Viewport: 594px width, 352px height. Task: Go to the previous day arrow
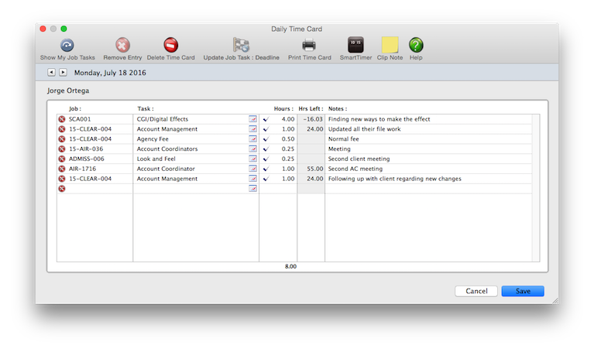tap(52, 73)
